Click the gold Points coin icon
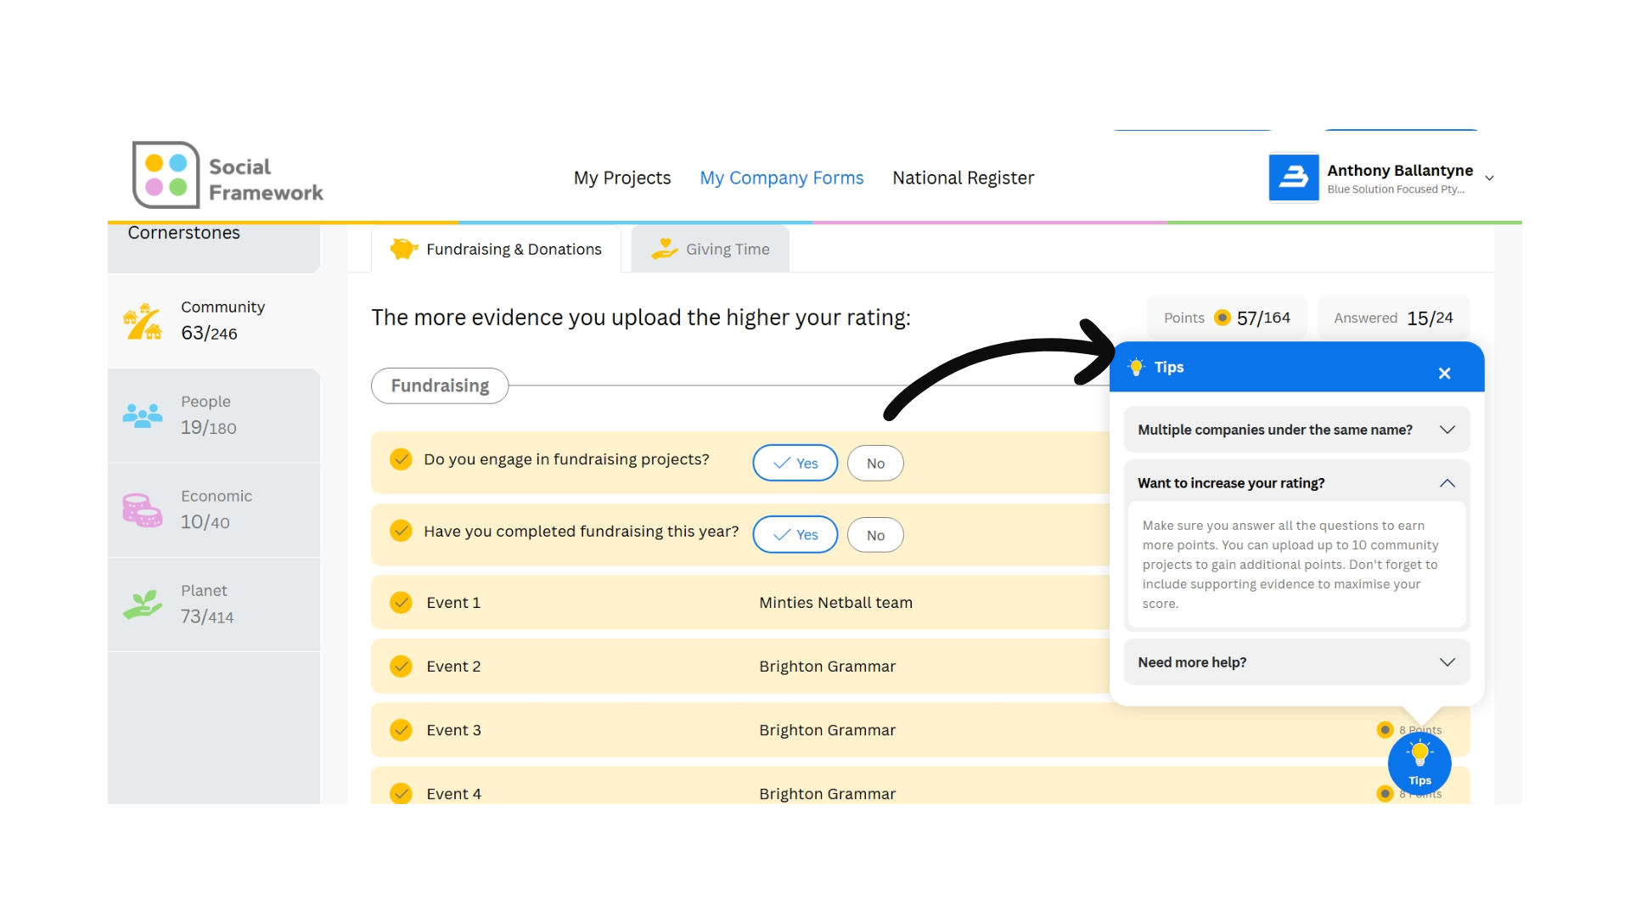Image resolution: width=1630 pixels, height=917 pixels. 1222,318
